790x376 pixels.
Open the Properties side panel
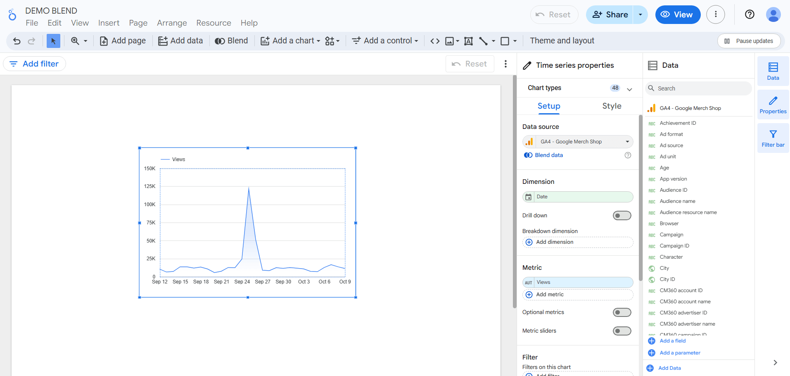773,105
